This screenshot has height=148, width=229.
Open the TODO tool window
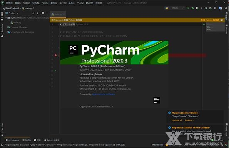[x=27, y=140]
